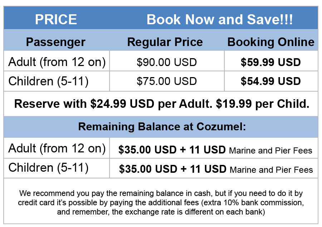The height and width of the screenshot is (227, 322).
Task: Click the Book Now and Save!!! heading
Action: tap(220, 19)
